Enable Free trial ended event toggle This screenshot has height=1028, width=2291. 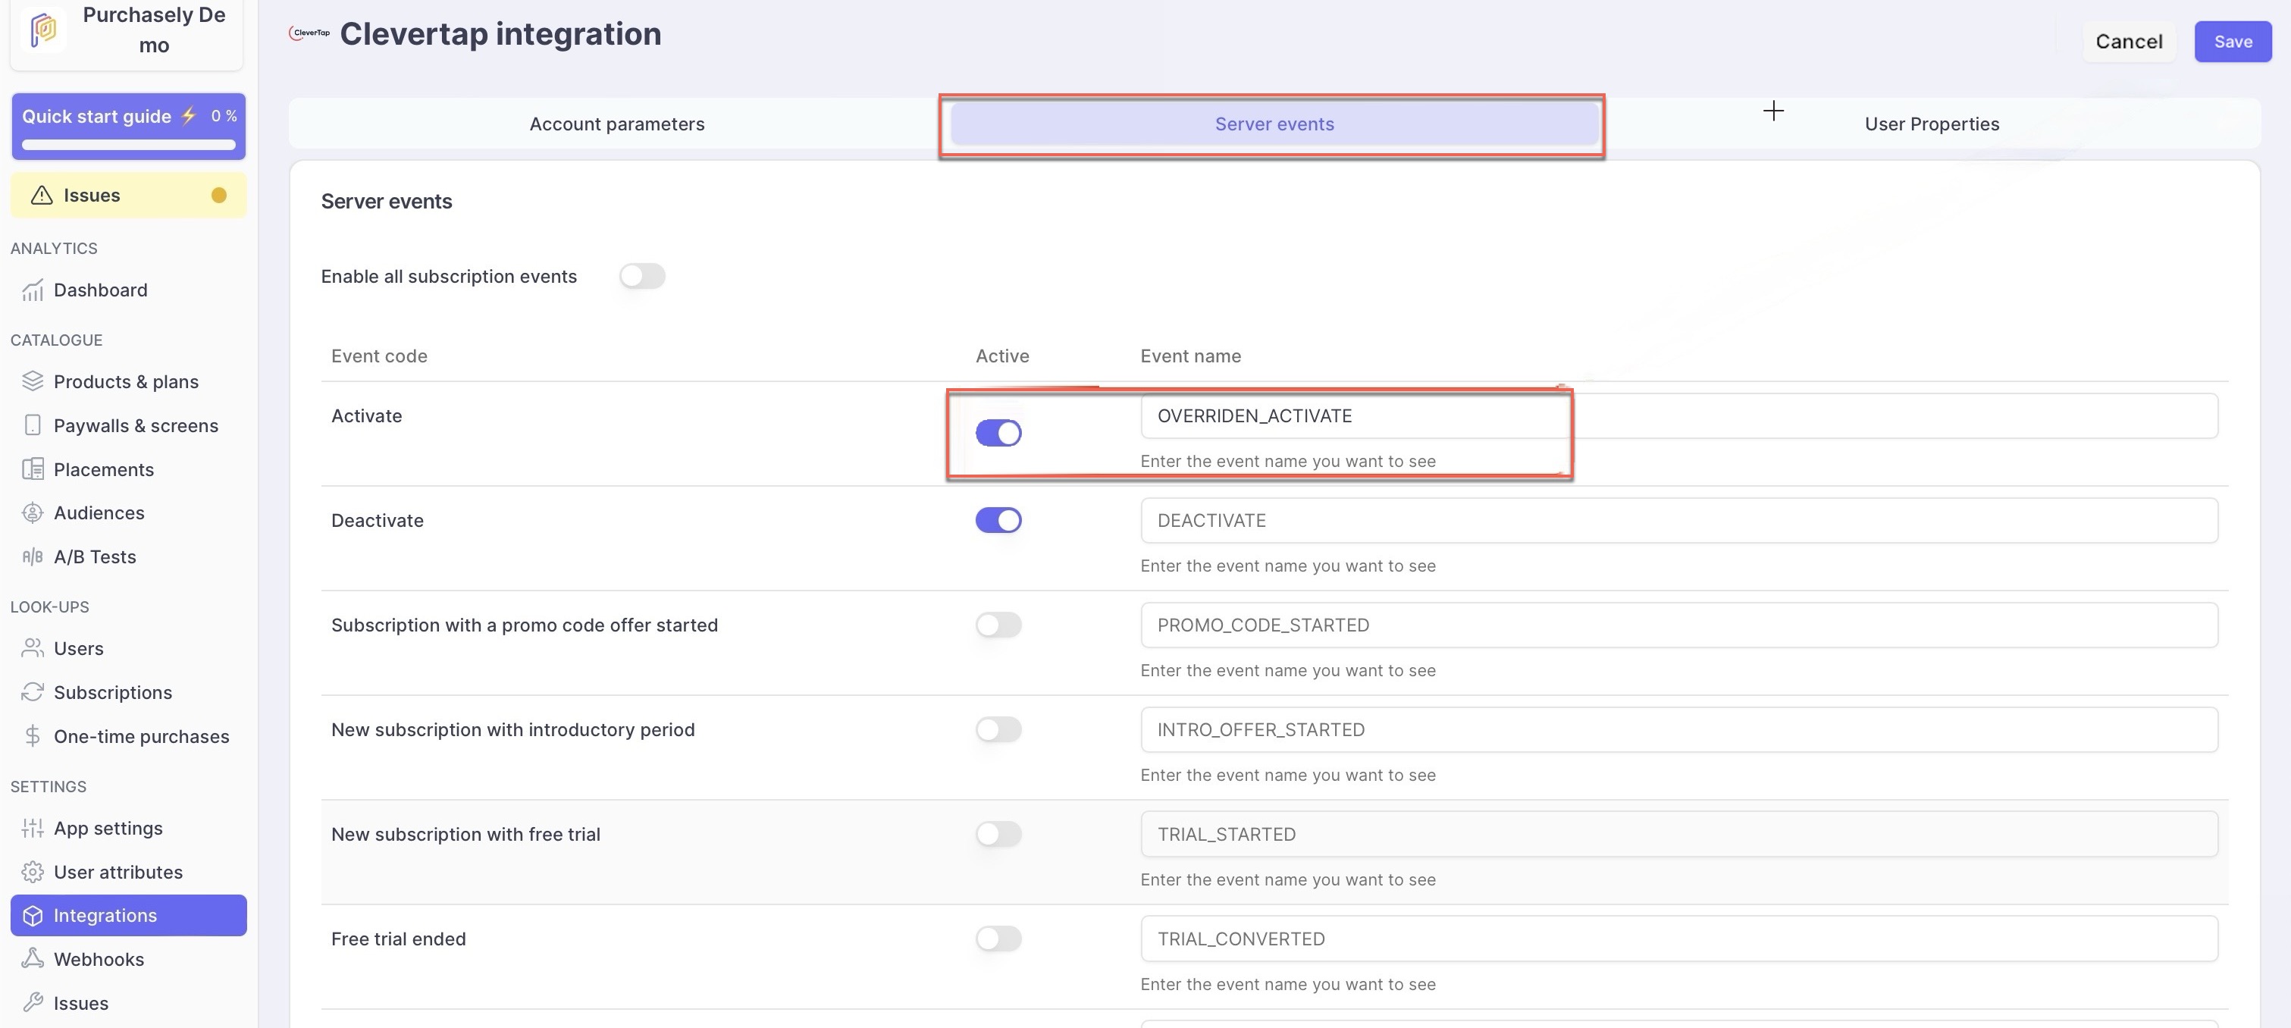click(998, 939)
